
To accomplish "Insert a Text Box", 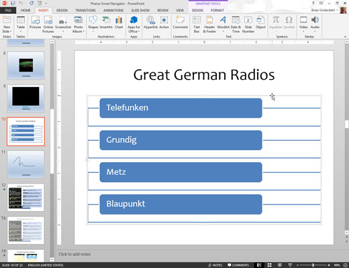I will tap(197, 25).
